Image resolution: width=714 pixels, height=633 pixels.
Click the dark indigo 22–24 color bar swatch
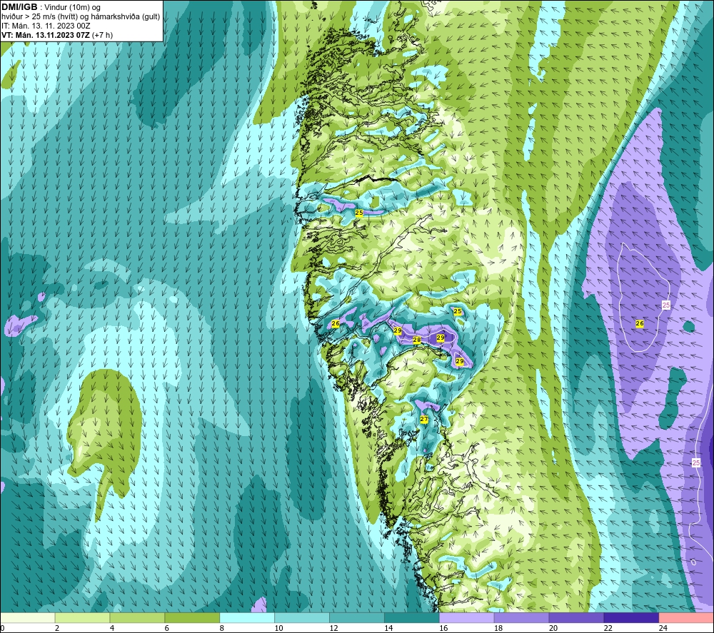coord(631,617)
